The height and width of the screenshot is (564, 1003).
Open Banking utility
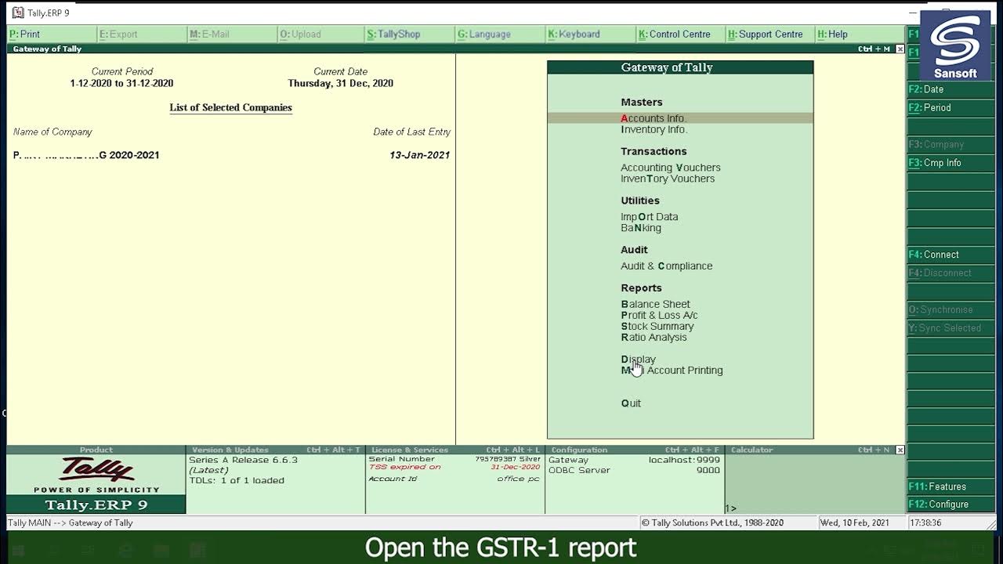click(641, 228)
